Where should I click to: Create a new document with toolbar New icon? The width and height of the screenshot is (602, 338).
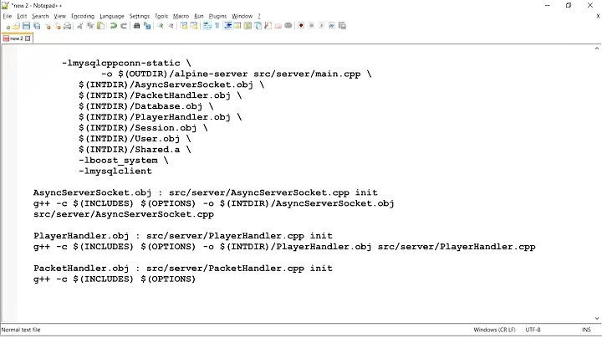point(7,26)
